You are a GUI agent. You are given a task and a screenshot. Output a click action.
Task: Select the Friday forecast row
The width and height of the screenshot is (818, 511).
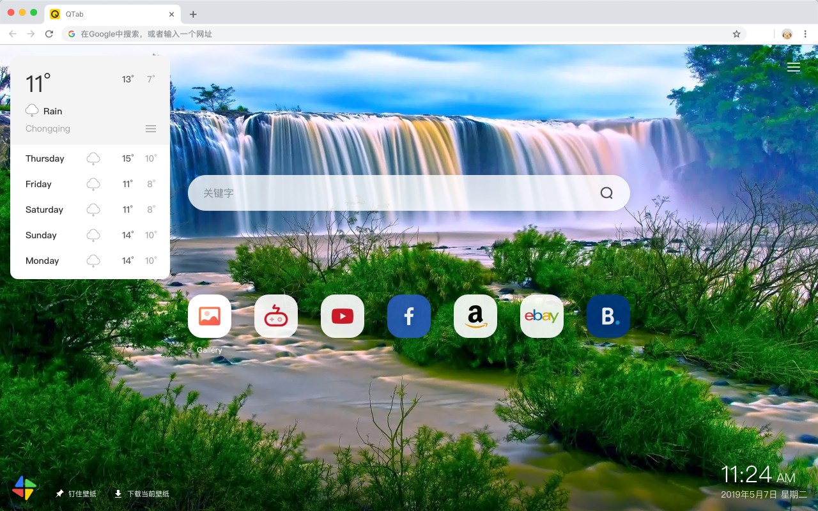tap(90, 184)
